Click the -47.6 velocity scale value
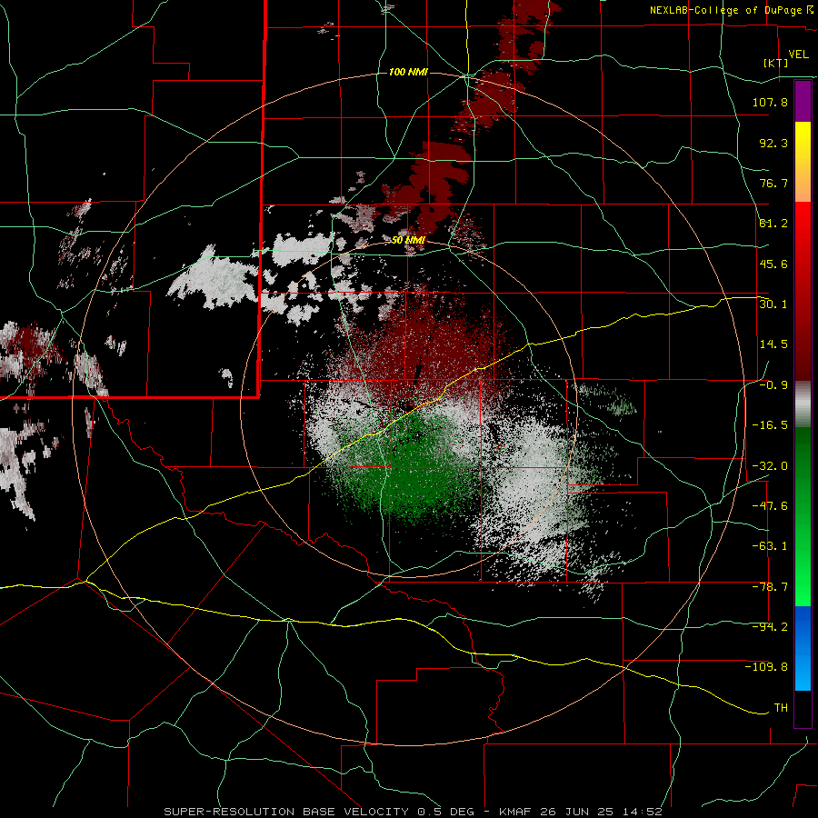The height and width of the screenshot is (818, 818). pos(770,506)
